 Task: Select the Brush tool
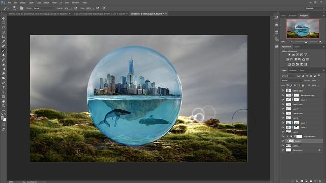click(3, 51)
